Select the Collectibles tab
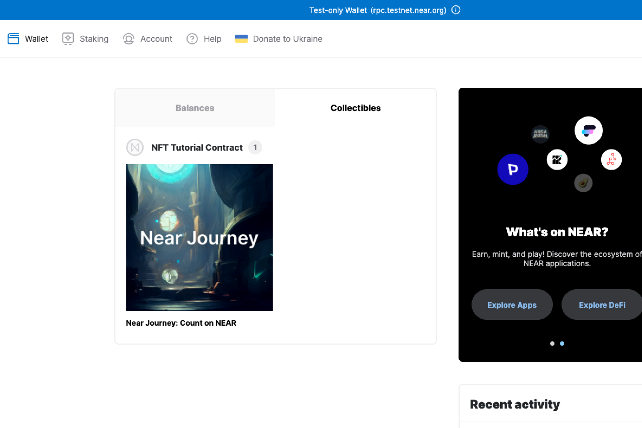This screenshot has width=642, height=428. (355, 108)
